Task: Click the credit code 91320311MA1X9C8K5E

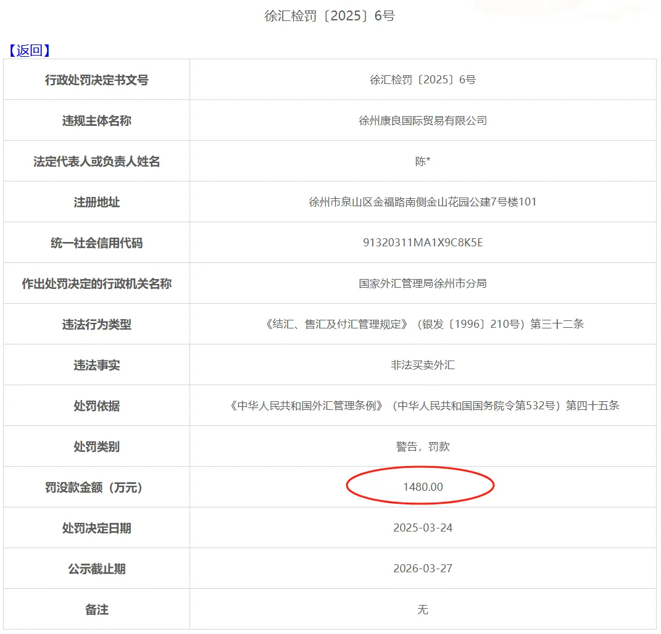Action: (x=423, y=243)
